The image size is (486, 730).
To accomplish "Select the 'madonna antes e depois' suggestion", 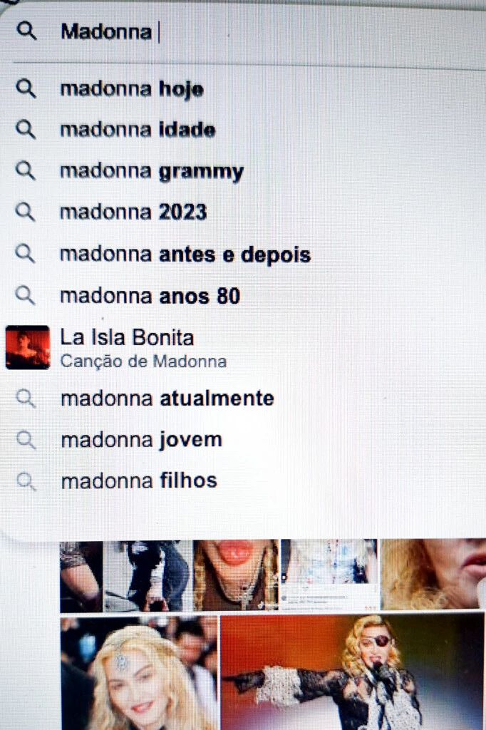I will point(185,255).
